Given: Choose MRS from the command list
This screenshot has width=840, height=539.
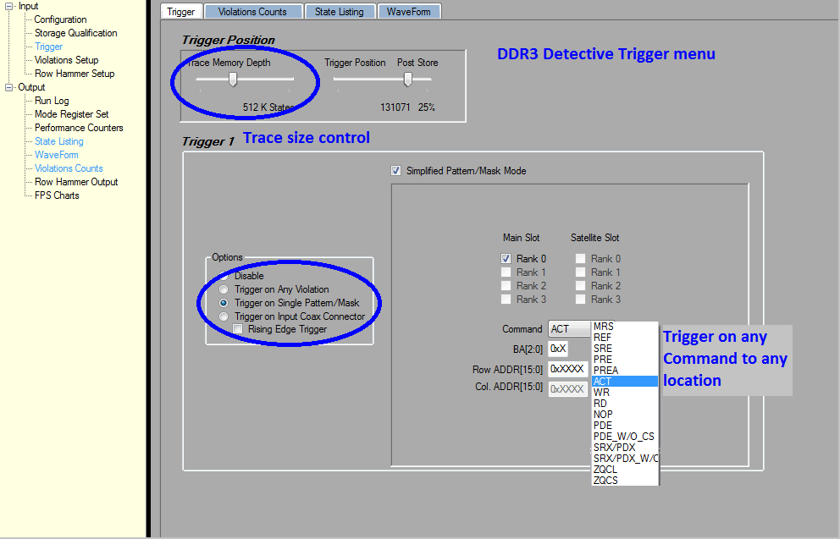Looking at the screenshot, I should point(625,327).
